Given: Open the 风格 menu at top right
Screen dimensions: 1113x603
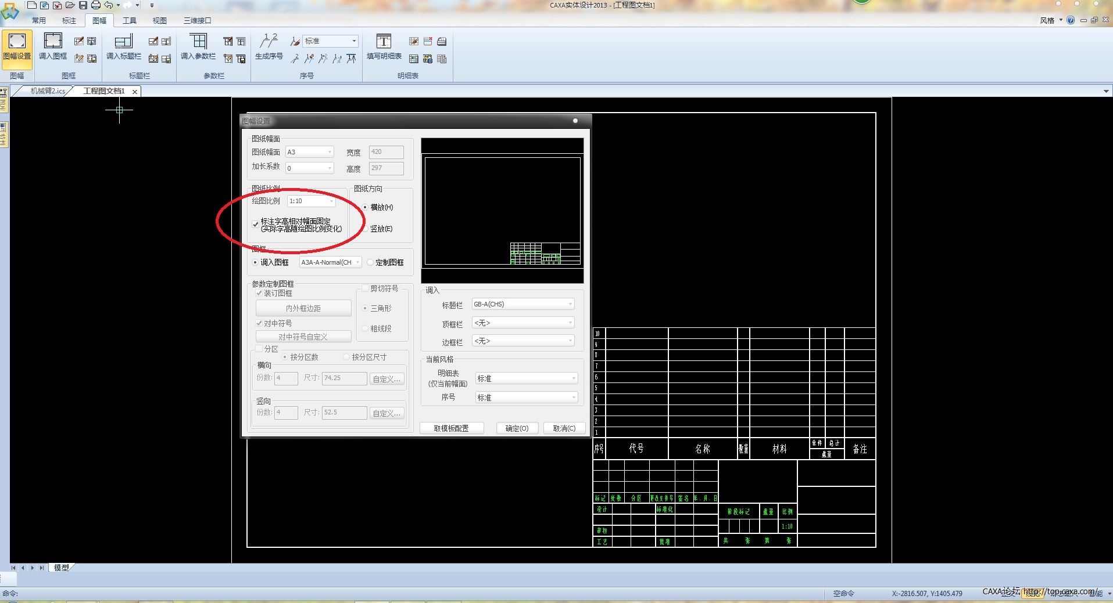Looking at the screenshot, I should [1050, 20].
